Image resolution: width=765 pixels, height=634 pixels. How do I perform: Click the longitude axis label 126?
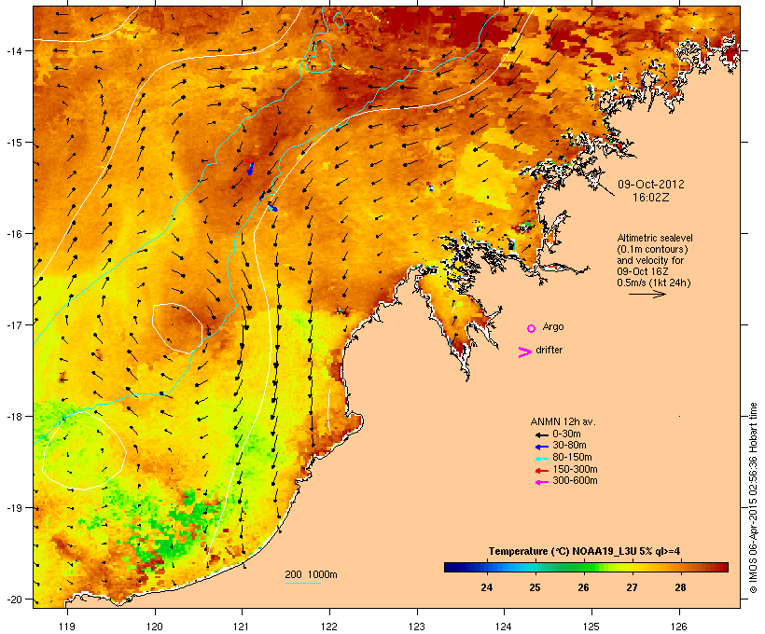[679, 627]
